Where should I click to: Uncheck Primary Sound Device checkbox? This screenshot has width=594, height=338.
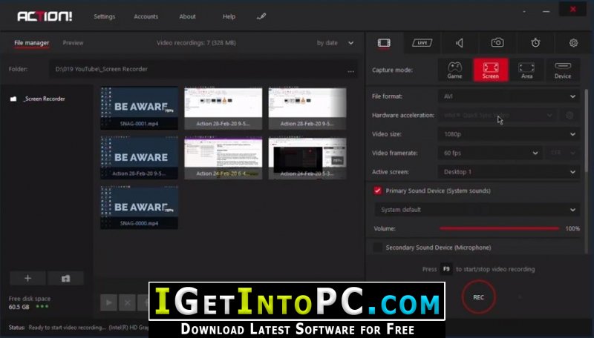[x=377, y=190]
